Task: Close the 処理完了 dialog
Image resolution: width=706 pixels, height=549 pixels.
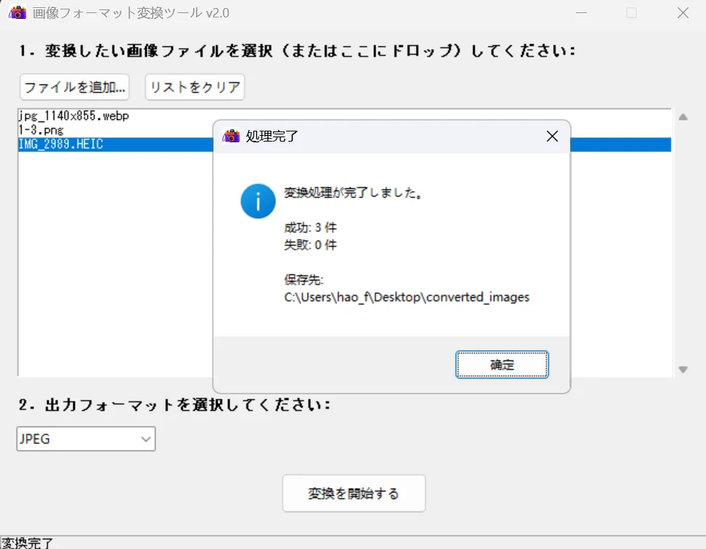Action: pos(552,137)
